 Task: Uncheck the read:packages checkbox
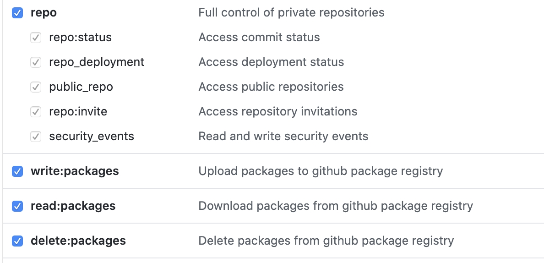[17, 206]
